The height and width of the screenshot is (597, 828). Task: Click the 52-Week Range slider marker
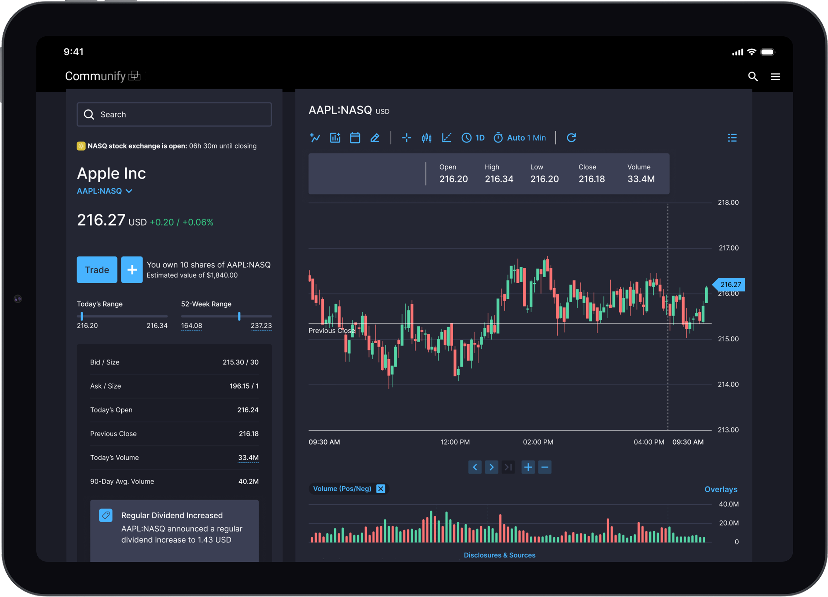[239, 316]
